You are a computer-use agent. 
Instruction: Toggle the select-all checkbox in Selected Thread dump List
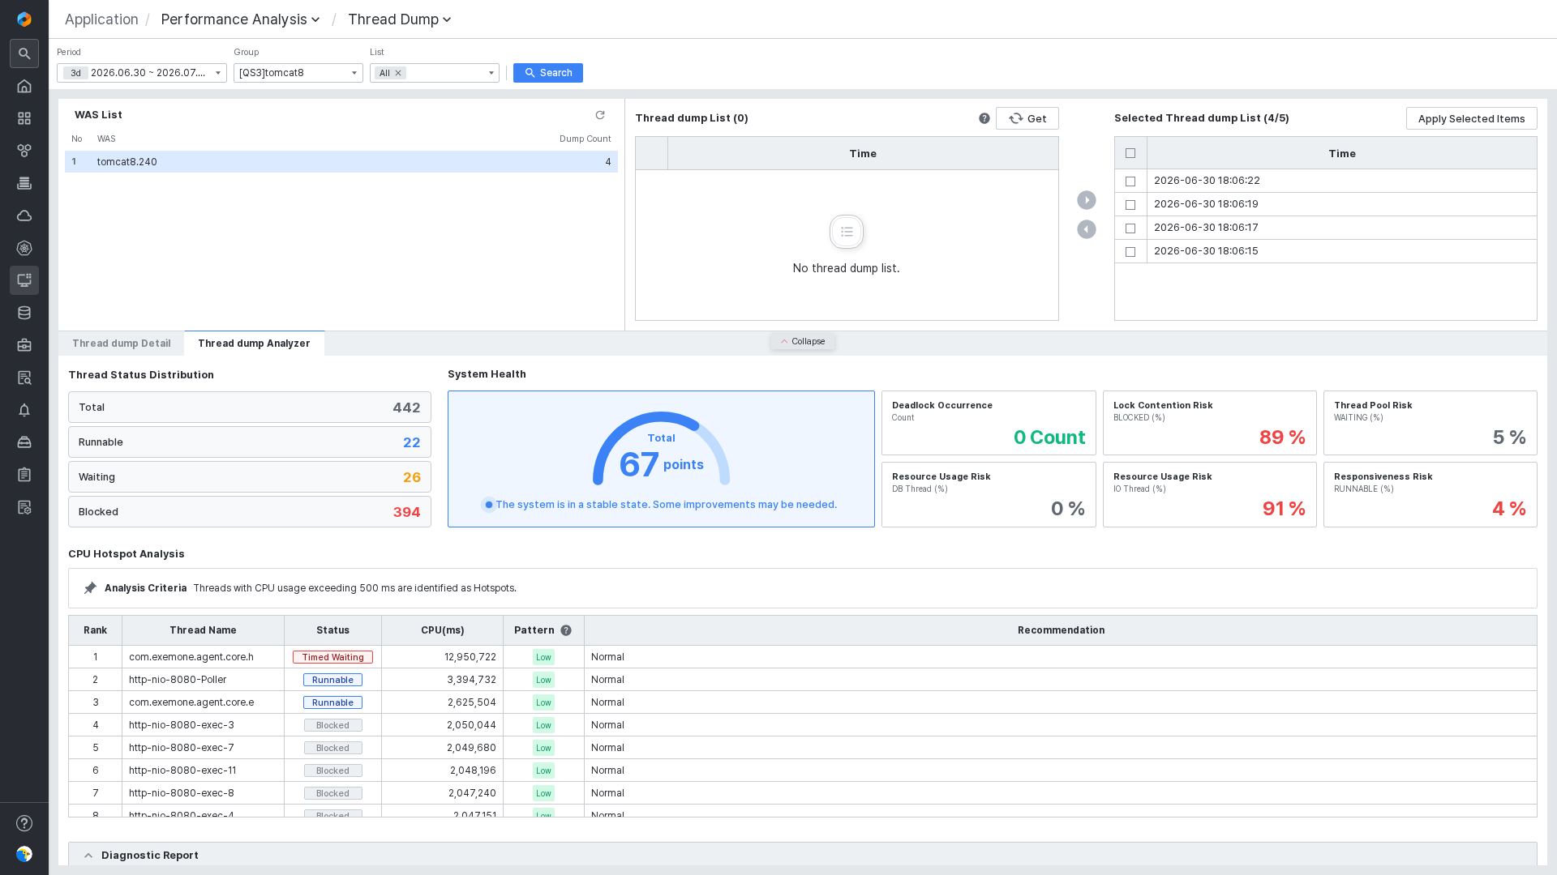coord(1130,153)
